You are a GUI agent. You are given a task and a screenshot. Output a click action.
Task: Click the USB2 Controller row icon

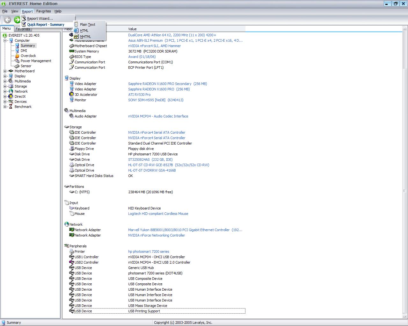tap(71, 262)
